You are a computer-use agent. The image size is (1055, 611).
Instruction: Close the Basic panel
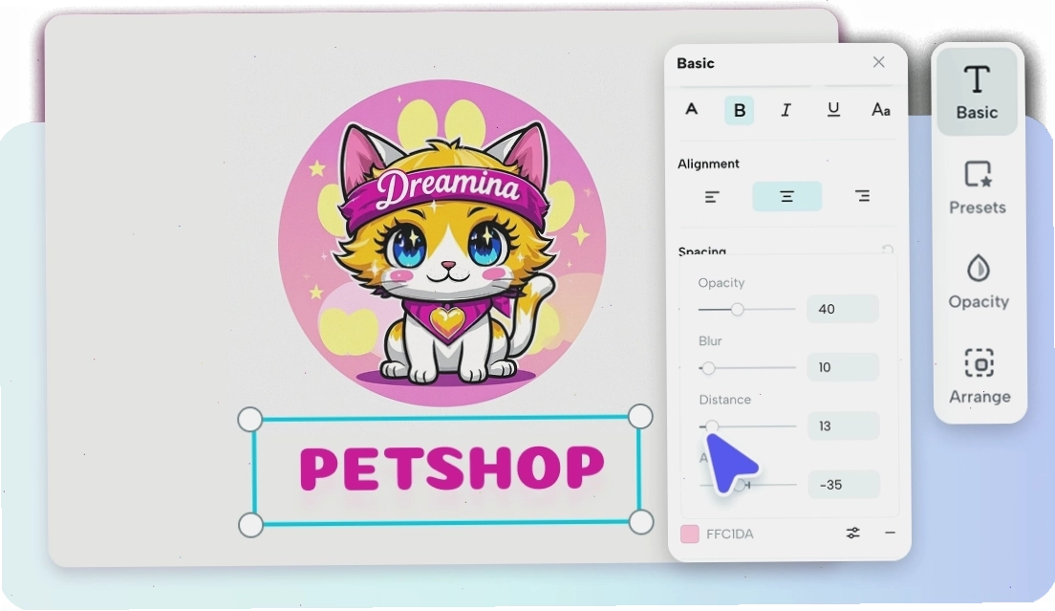pos(879,62)
